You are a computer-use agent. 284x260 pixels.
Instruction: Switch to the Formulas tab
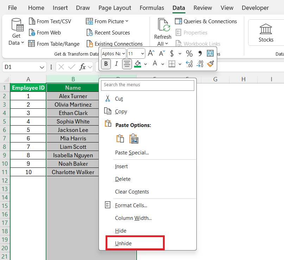pos(152,8)
